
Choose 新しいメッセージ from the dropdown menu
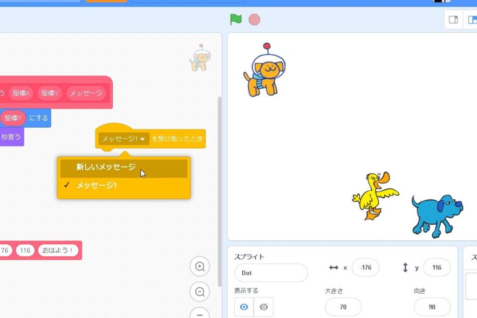(106, 167)
